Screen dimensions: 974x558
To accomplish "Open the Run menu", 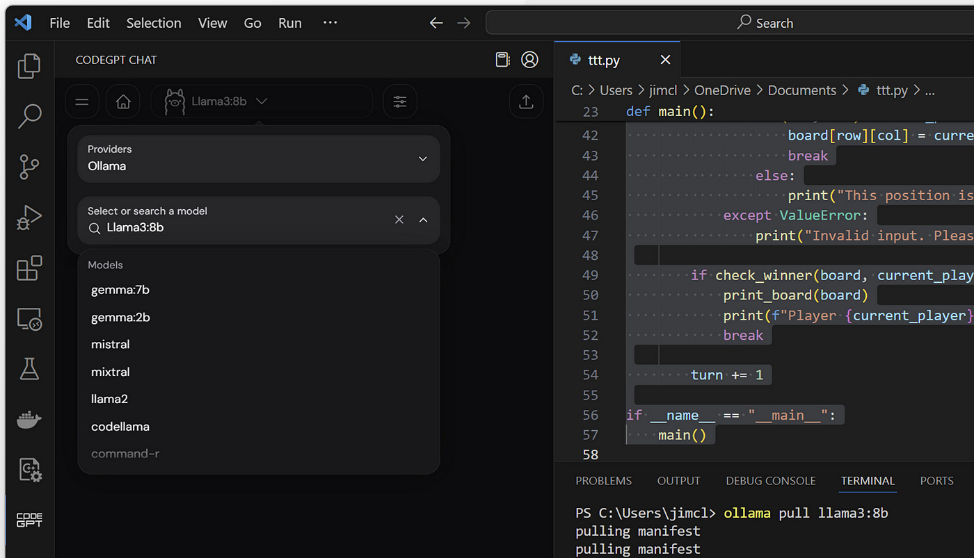I will coord(289,22).
